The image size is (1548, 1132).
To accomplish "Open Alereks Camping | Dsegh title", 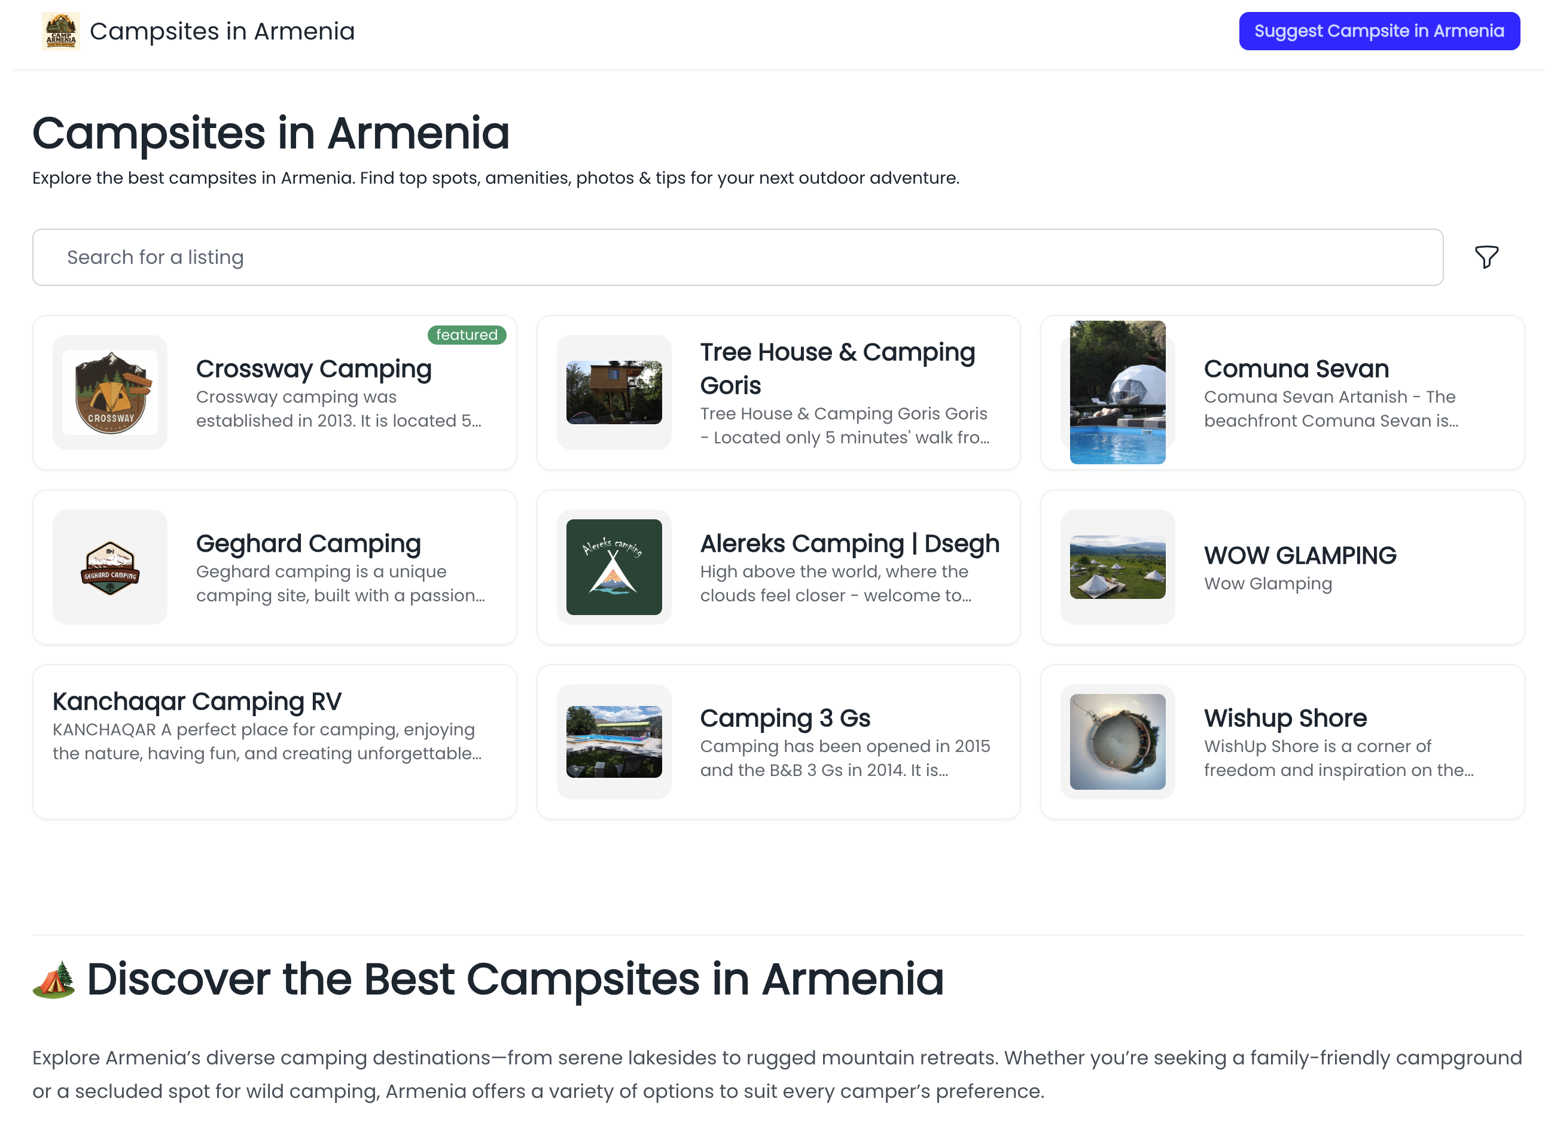I will point(849,543).
